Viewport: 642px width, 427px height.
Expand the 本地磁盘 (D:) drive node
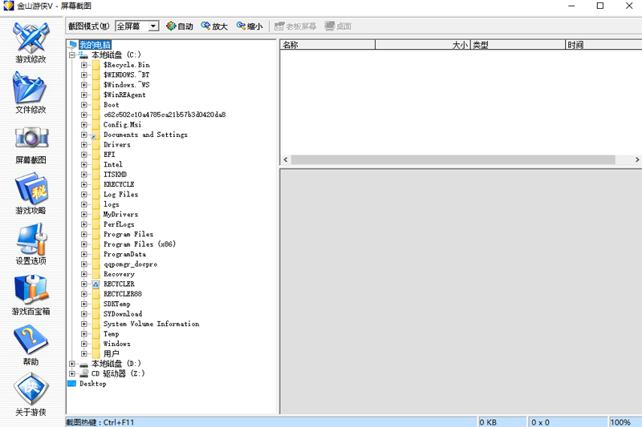(x=72, y=364)
